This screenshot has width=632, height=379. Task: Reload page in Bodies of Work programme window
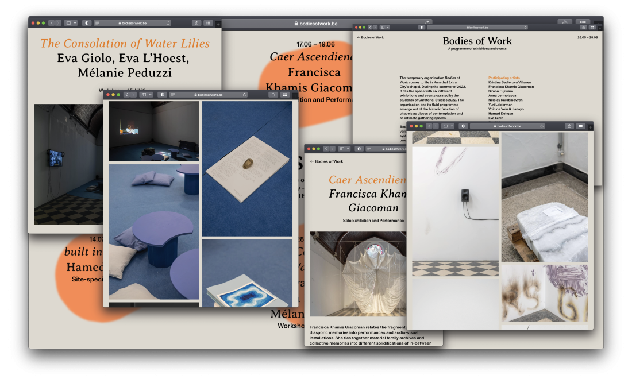point(526,28)
